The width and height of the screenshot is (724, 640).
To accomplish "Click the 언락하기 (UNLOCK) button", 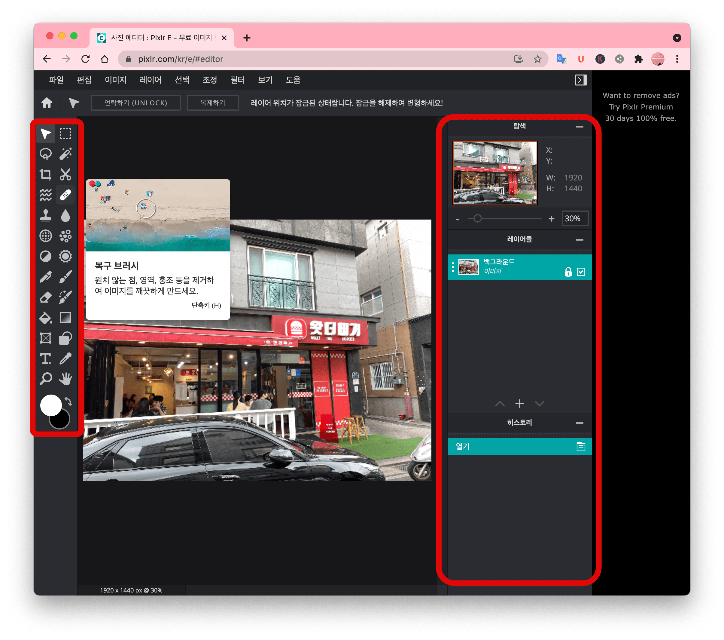I will [x=136, y=103].
